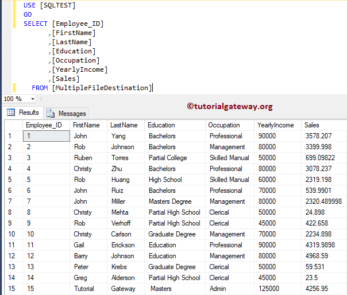This screenshot has width=347, height=295.
Task: Click the Sales value 2320.489998
Action: point(323,201)
